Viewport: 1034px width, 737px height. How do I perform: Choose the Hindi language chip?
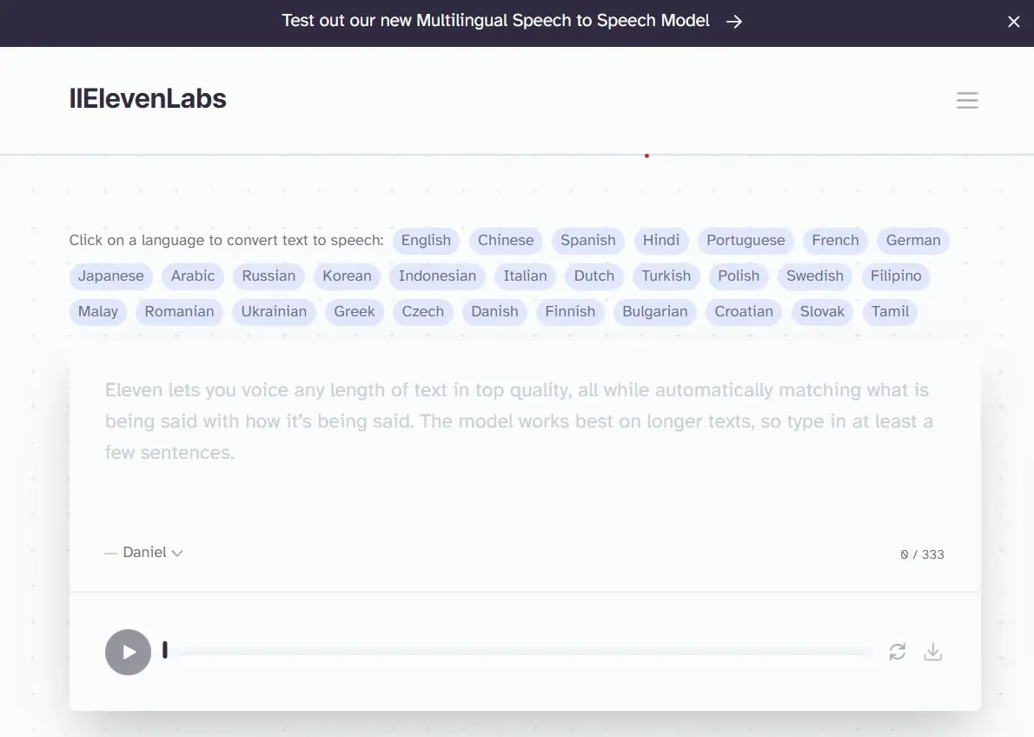[661, 240]
